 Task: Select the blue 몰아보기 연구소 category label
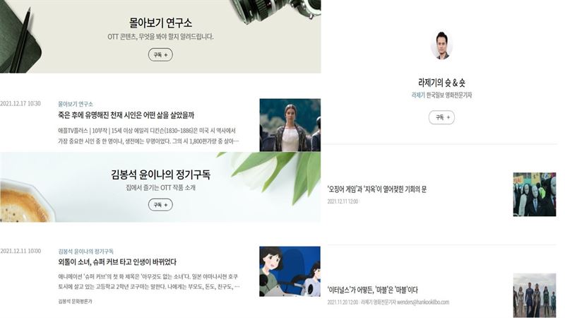[x=76, y=104]
